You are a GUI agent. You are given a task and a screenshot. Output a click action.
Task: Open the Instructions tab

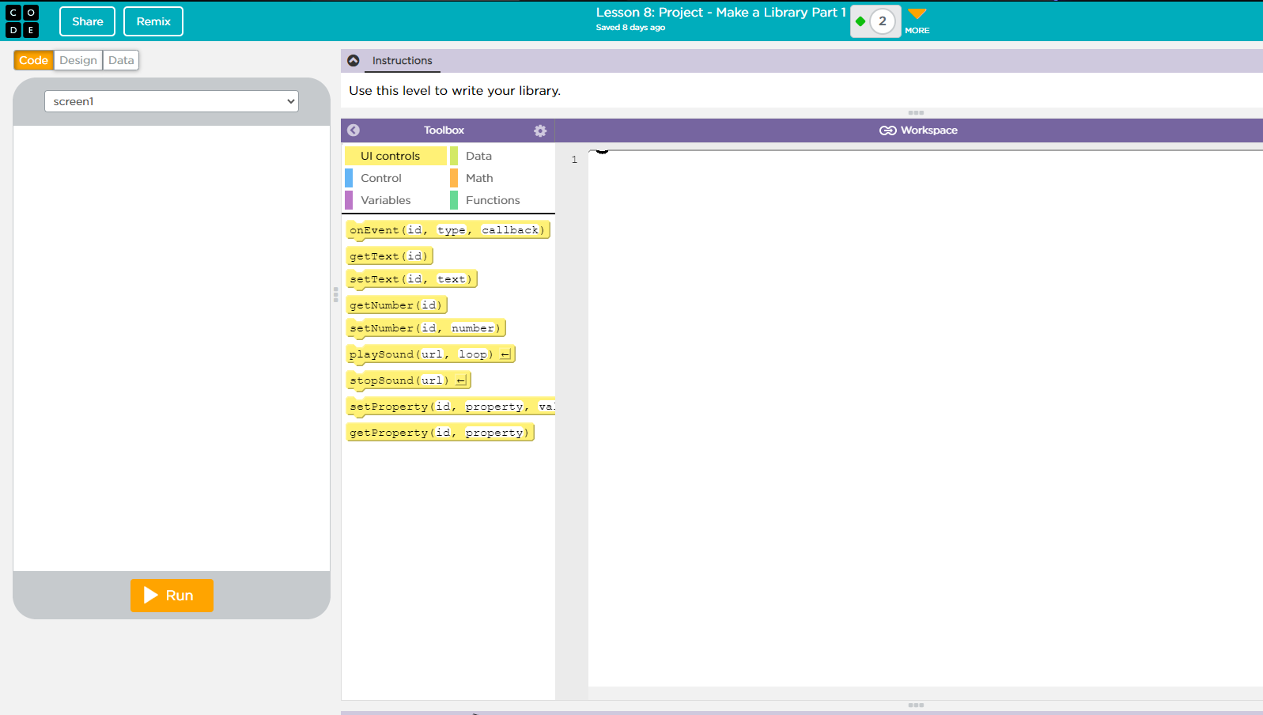pos(403,61)
